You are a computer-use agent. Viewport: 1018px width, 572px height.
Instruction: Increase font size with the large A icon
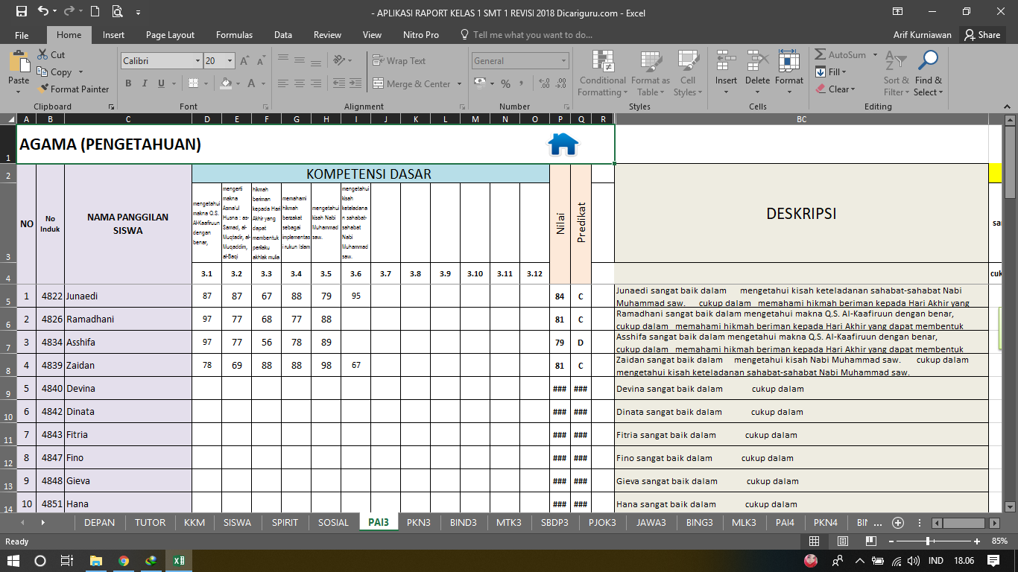pyautogui.click(x=245, y=61)
